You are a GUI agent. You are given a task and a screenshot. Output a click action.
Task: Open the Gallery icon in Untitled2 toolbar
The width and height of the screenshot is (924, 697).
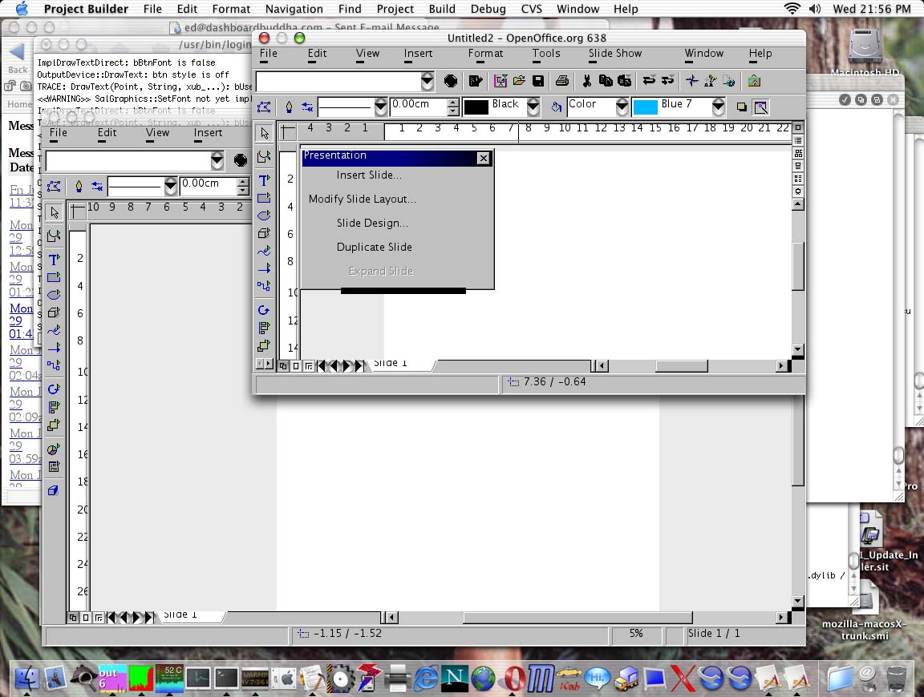tap(754, 81)
